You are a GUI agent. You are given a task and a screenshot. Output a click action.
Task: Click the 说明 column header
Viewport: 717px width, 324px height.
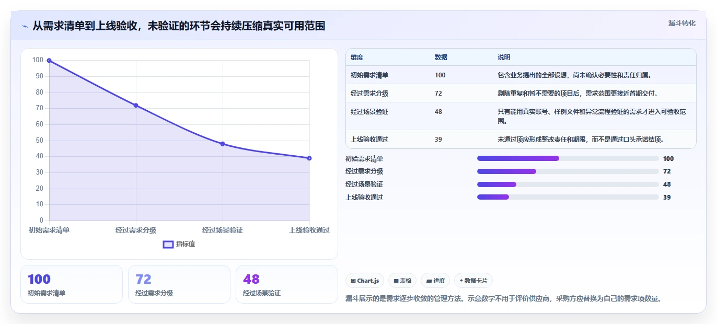(504, 57)
